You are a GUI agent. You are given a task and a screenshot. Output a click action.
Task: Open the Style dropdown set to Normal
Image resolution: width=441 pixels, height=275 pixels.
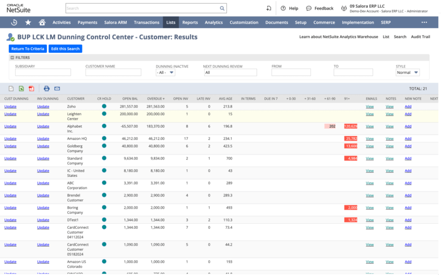point(407,73)
